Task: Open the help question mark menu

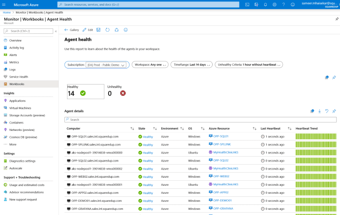Action: click(283, 5)
